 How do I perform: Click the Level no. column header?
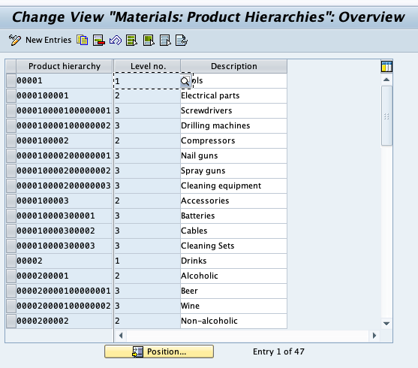click(x=148, y=66)
